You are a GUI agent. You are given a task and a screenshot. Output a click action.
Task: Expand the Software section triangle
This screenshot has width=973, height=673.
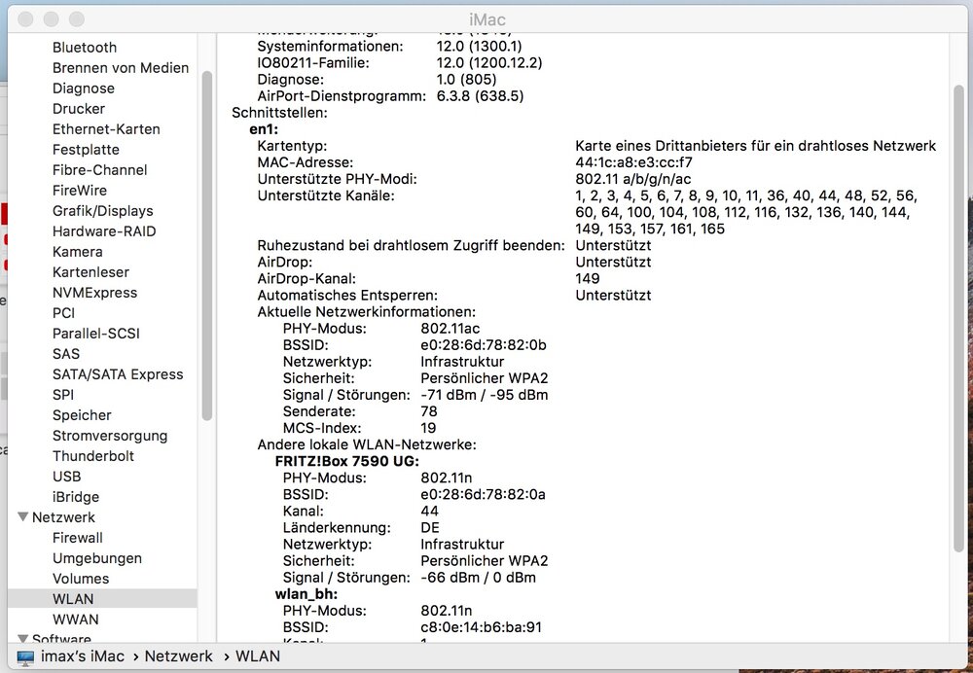point(23,639)
